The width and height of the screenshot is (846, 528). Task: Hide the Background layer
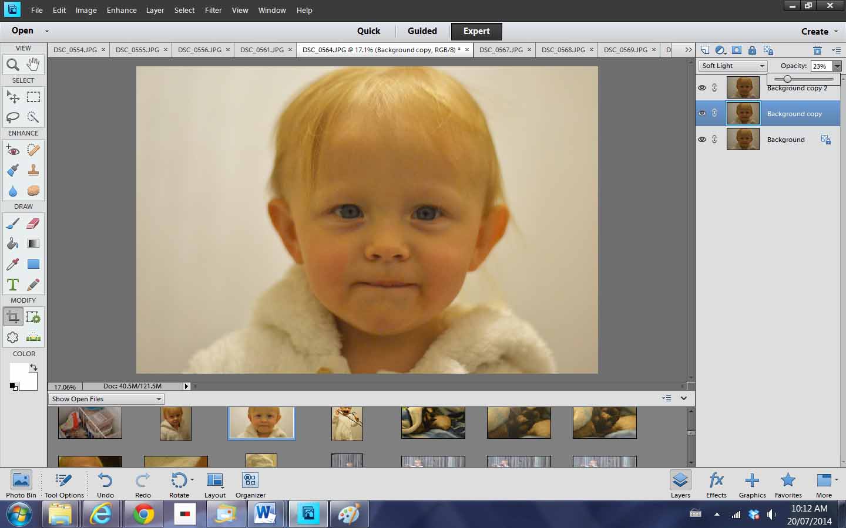click(703, 139)
